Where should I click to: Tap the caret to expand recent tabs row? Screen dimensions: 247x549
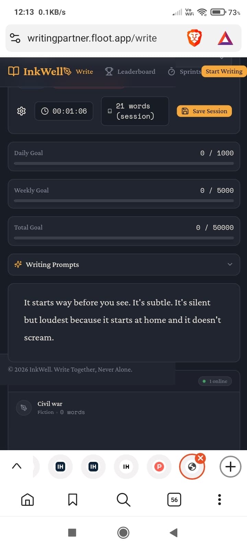tap(17, 466)
